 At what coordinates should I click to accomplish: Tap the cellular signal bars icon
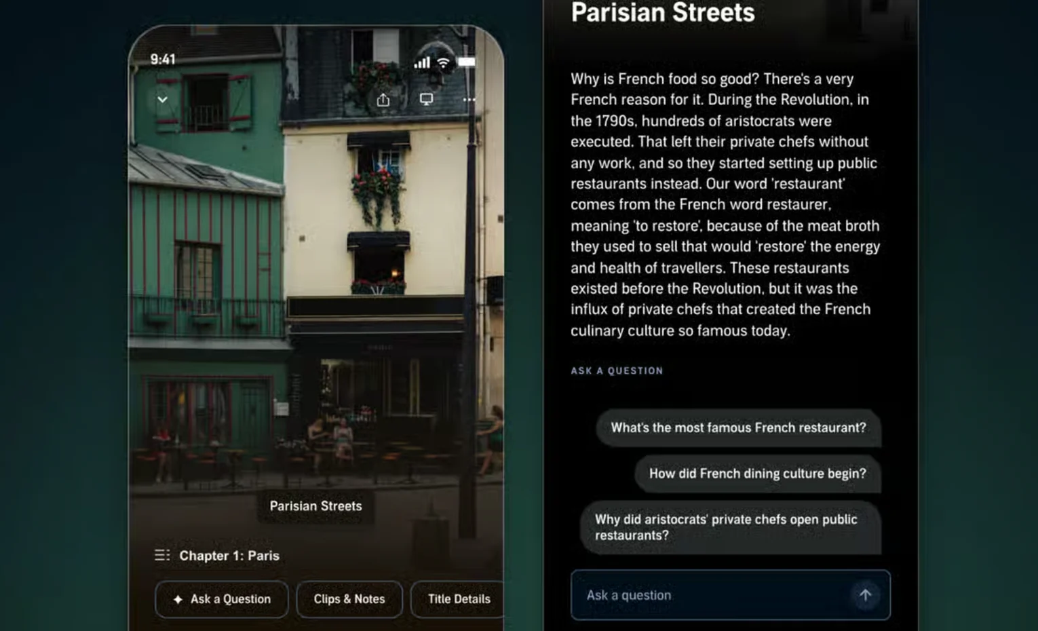[x=422, y=62]
